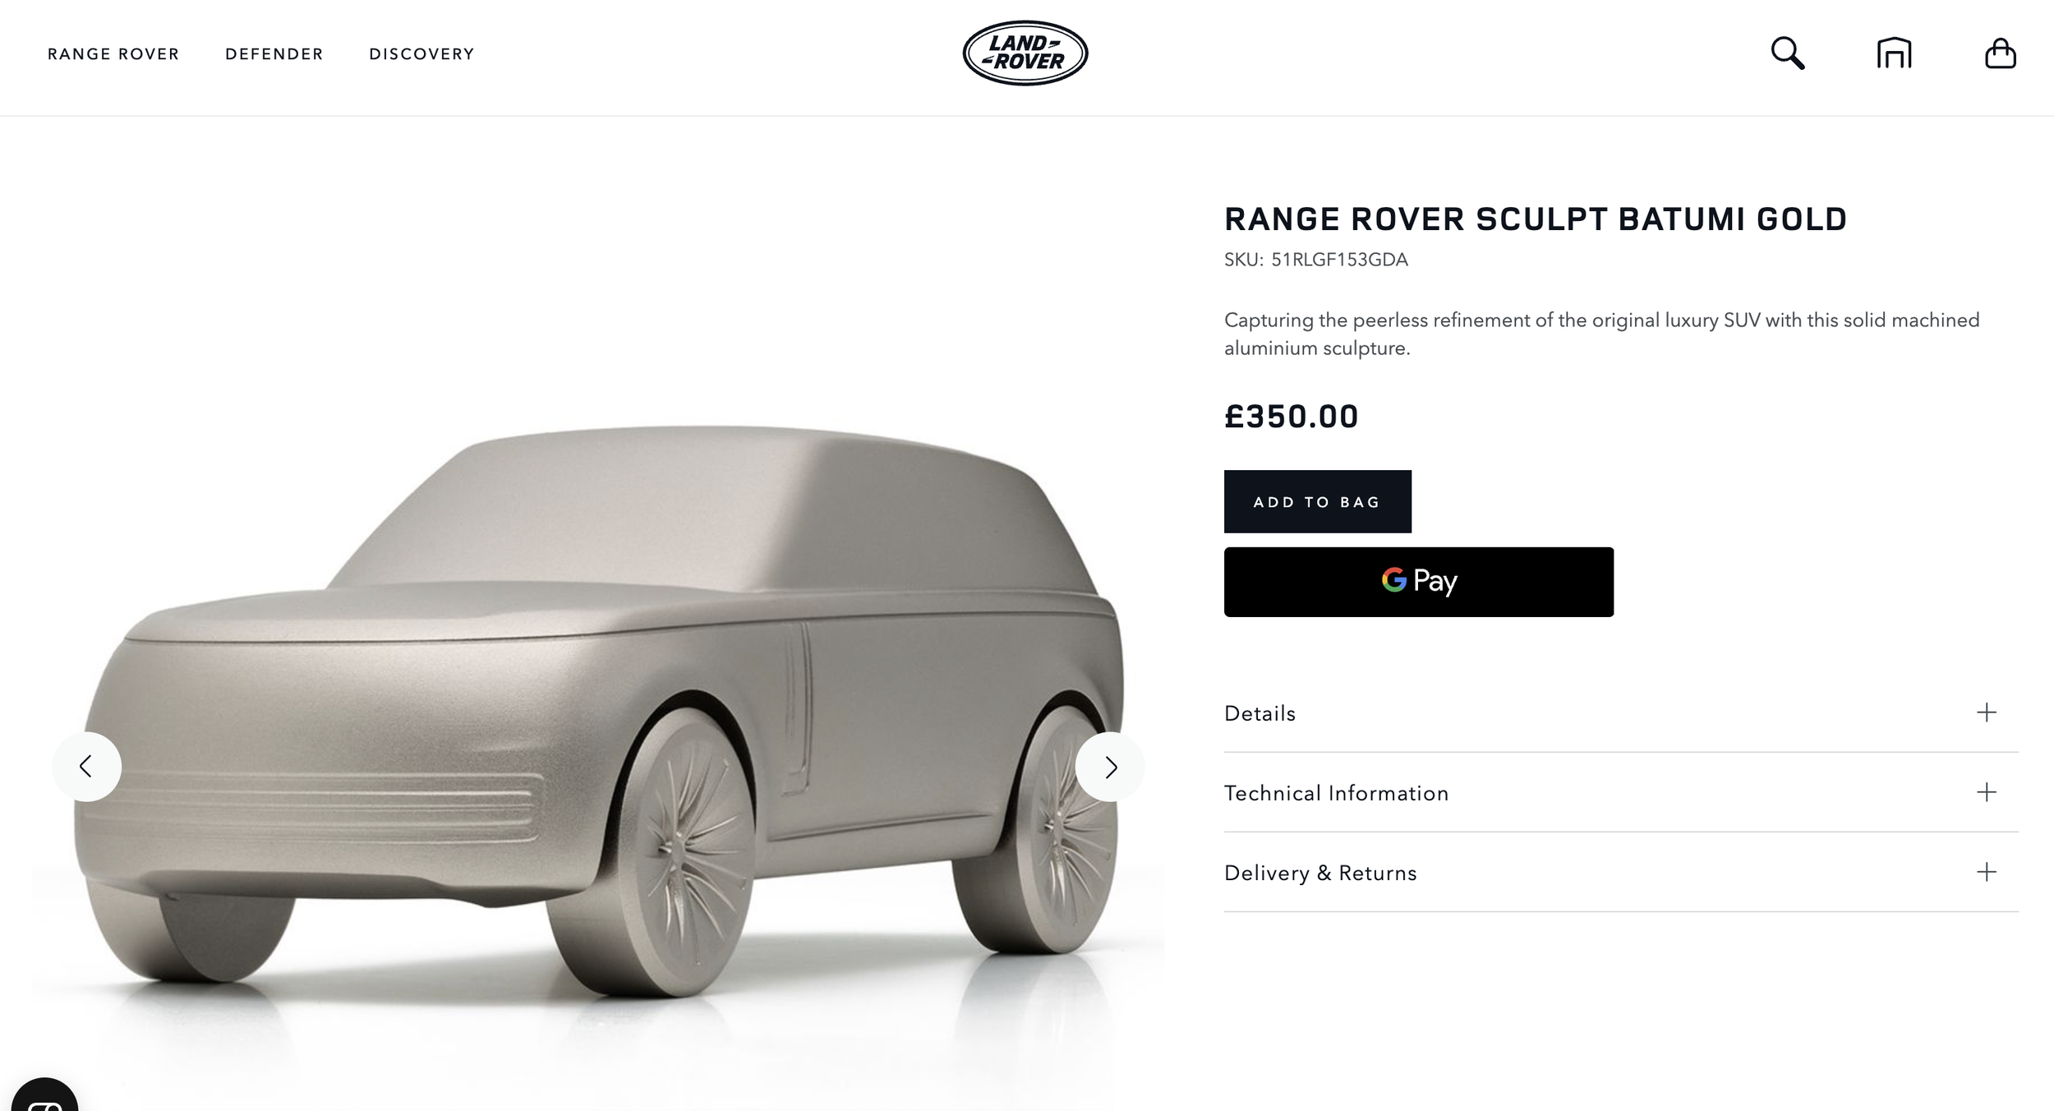The width and height of the screenshot is (2054, 1111).
Task: Open the Discovery menu item
Action: (421, 54)
